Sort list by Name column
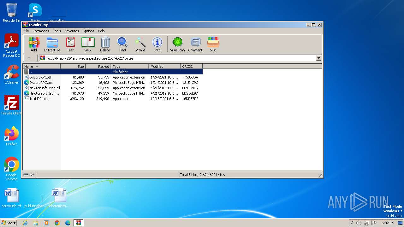This screenshot has width=404, height=227. point(41,66)
